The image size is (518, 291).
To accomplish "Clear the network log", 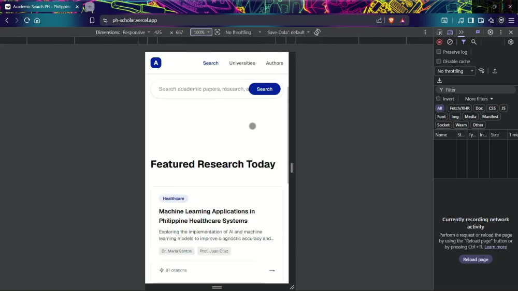I will (x=450, y=42).
